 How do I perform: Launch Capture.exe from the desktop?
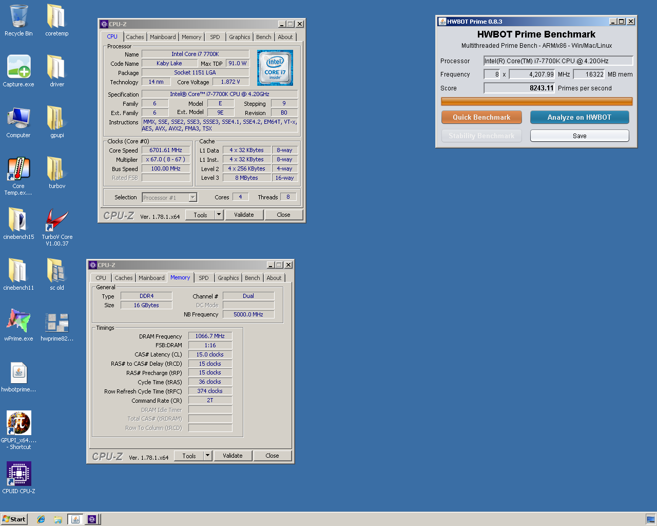(18, 71)
